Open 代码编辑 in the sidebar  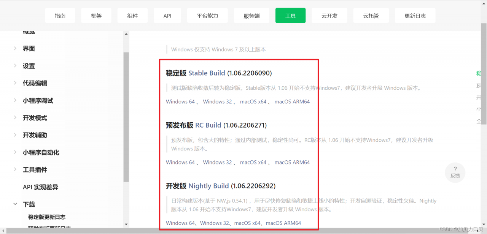coord(35,83)
